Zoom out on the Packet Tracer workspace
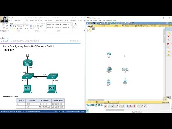This screenshot has height=129, width=172. tap(125, 23)
